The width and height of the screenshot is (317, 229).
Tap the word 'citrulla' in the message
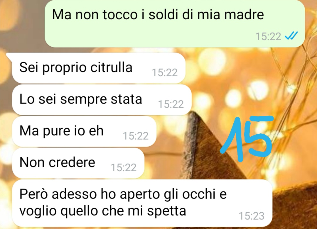click(x=111, y=67)
